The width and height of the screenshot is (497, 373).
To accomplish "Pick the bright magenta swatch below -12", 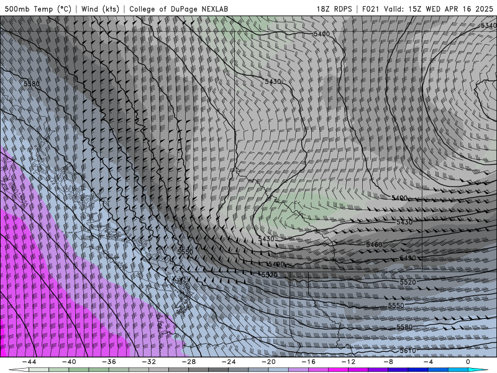I will coord(339,370).
